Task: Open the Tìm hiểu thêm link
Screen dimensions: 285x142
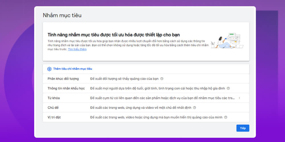Action: pos(77,49)
